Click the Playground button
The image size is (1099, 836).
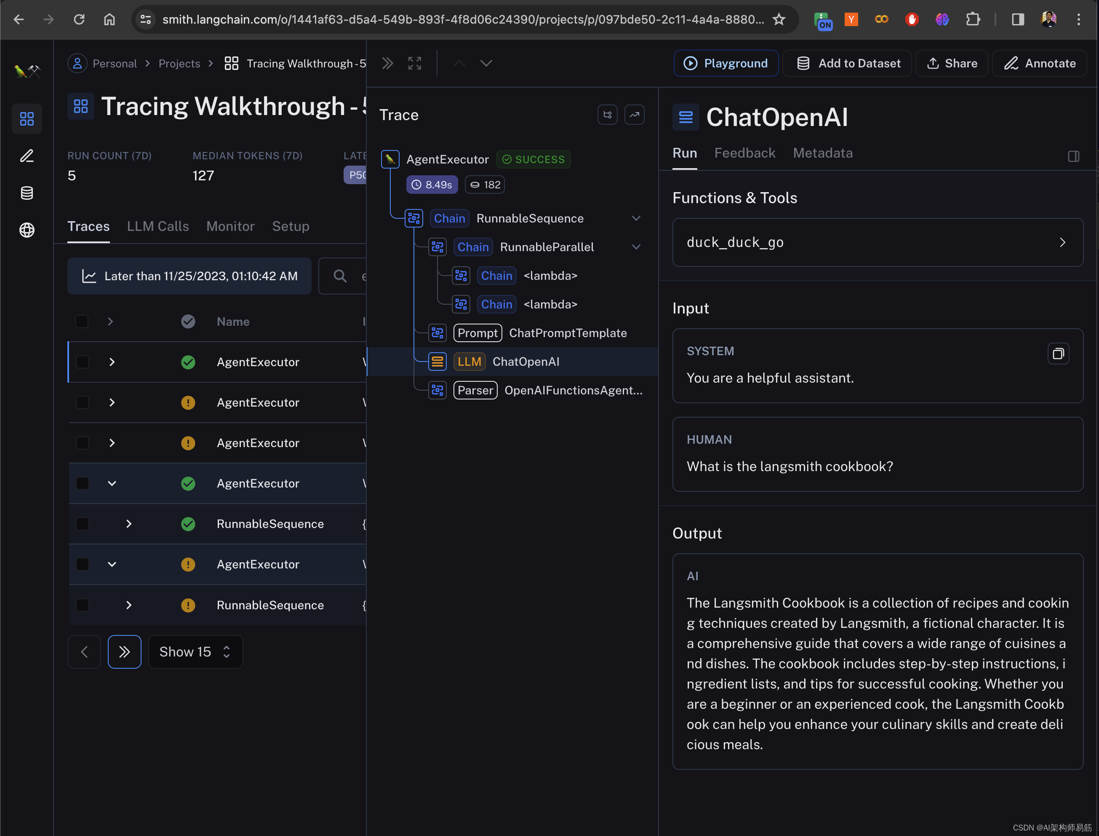pos(726,63)
